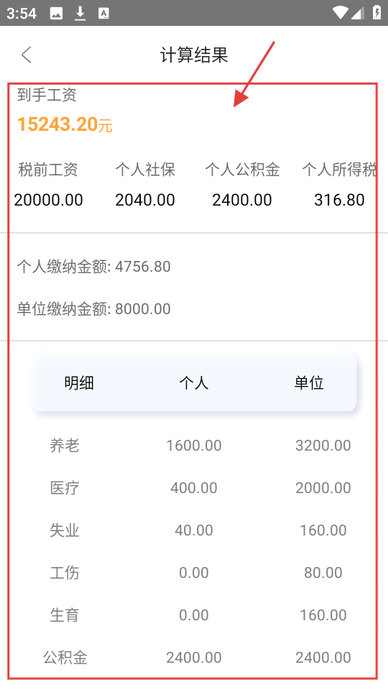Tap the 明细 column header
Screen dimensions: 388x690
79,383
